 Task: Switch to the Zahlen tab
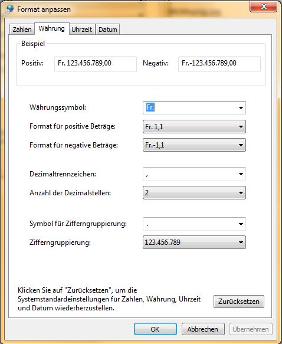(x=22, y=29)
